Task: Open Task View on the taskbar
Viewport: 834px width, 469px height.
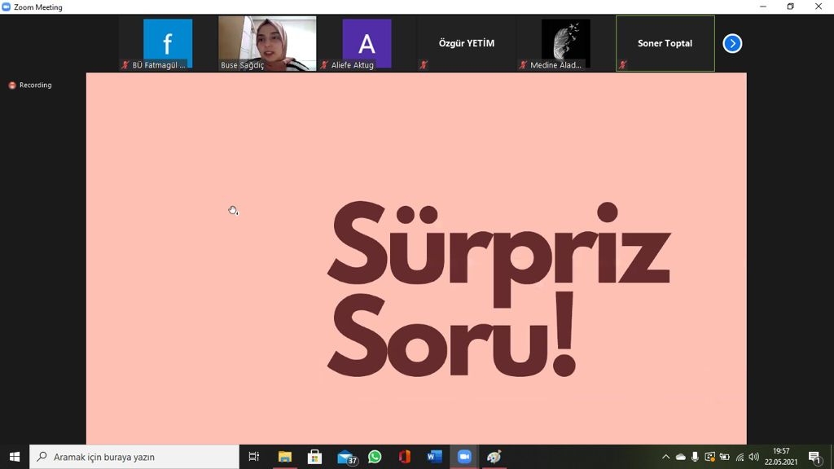Action: click(x=254, y=457)
